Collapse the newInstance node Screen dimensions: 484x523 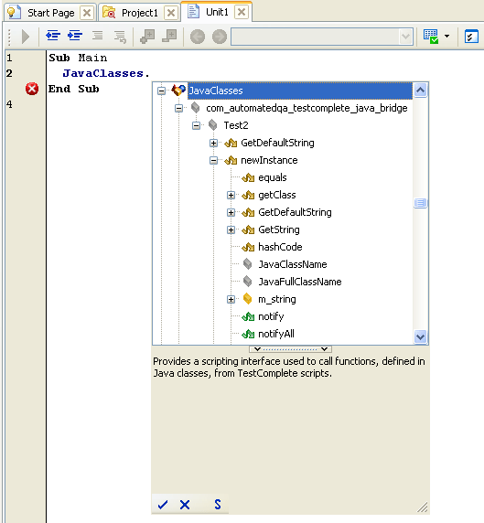[213, 160]
